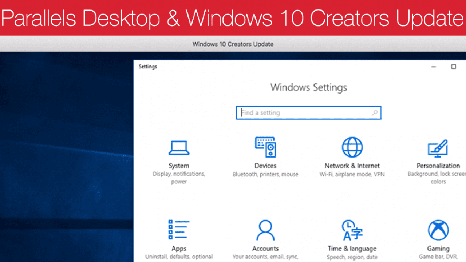The image size is (466, 262).
Task: Click the Gaming label
Action: [438, 249]
